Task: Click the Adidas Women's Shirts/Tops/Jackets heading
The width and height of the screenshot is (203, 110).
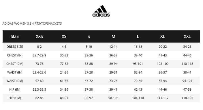Action: [32, 23]
